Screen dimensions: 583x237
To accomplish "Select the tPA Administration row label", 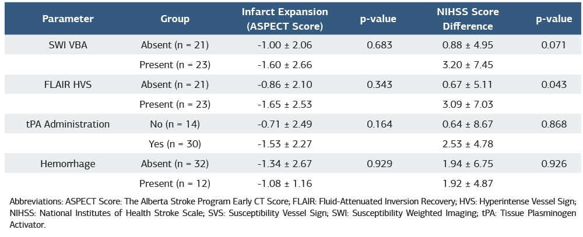I will (x=68, y=124).
